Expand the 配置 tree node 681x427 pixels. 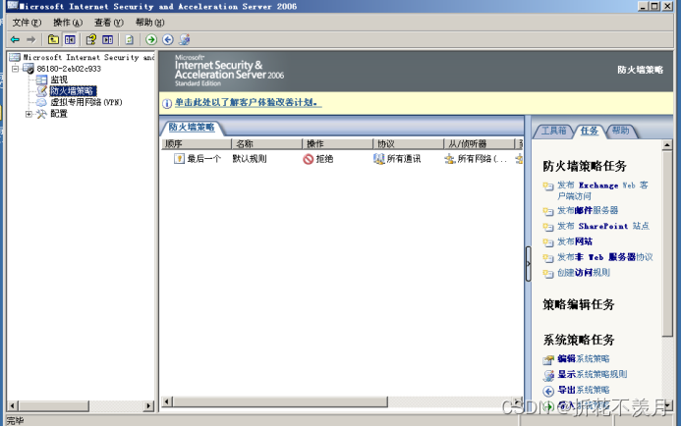28,114
